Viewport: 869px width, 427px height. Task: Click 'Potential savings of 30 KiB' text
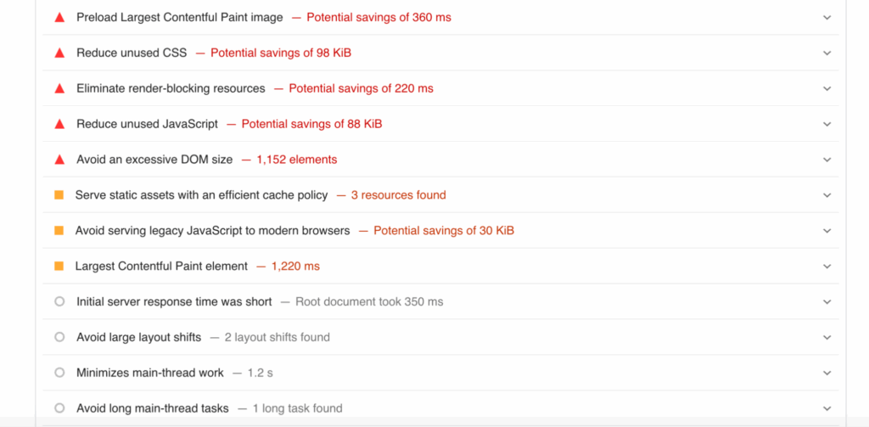443,231
